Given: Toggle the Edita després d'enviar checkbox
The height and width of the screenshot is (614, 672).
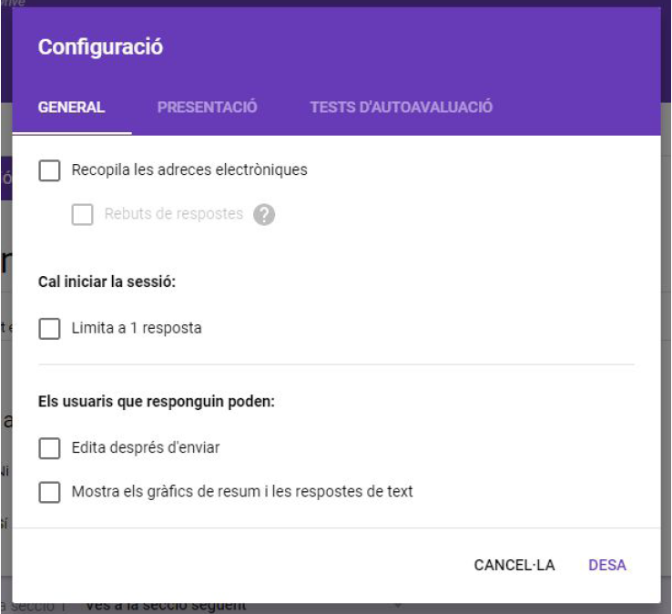Looking at the screenshot, I should (50, 448).
